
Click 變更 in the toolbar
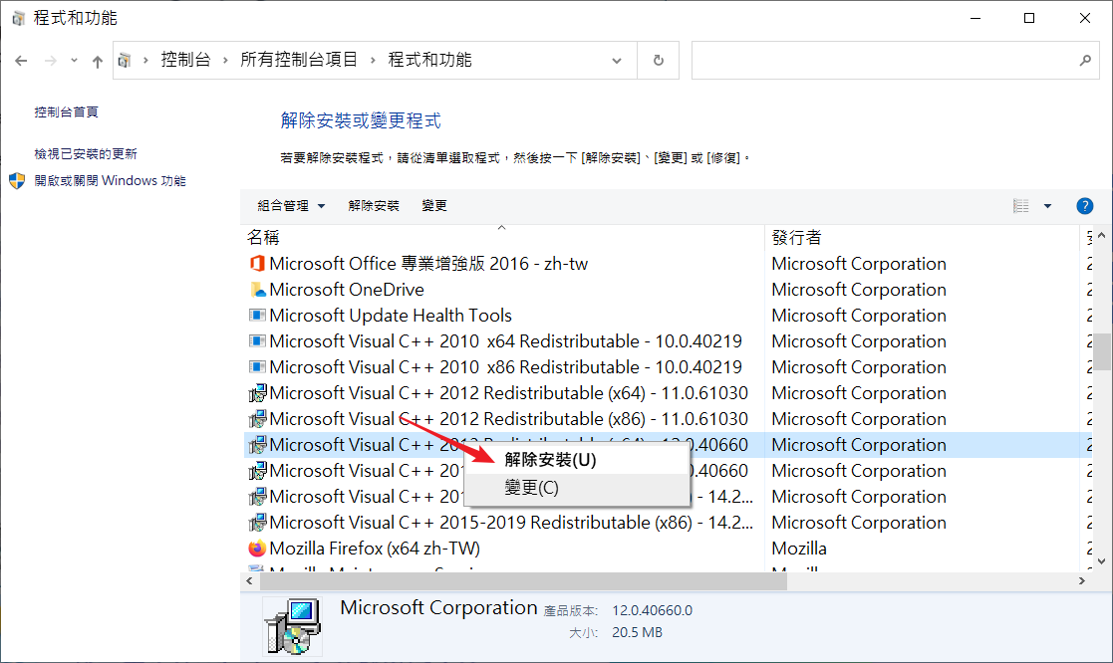pyautogui.click(x=434, y=206)
